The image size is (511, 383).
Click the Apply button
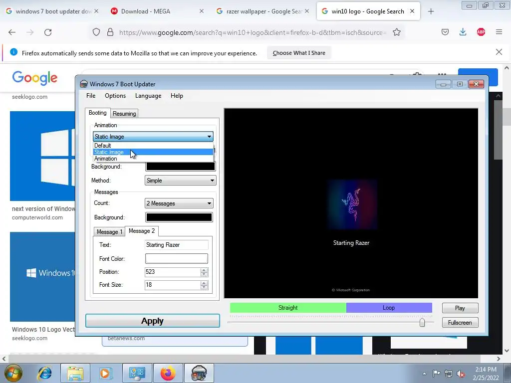153,321
